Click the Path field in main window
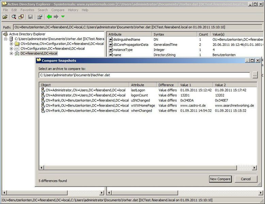265x204 pixels. click(x=138, y=27)
